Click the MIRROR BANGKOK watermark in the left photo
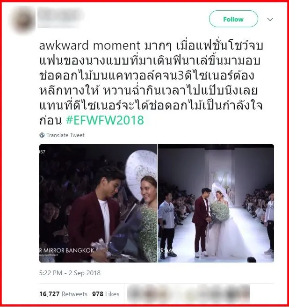 (68, 250)
